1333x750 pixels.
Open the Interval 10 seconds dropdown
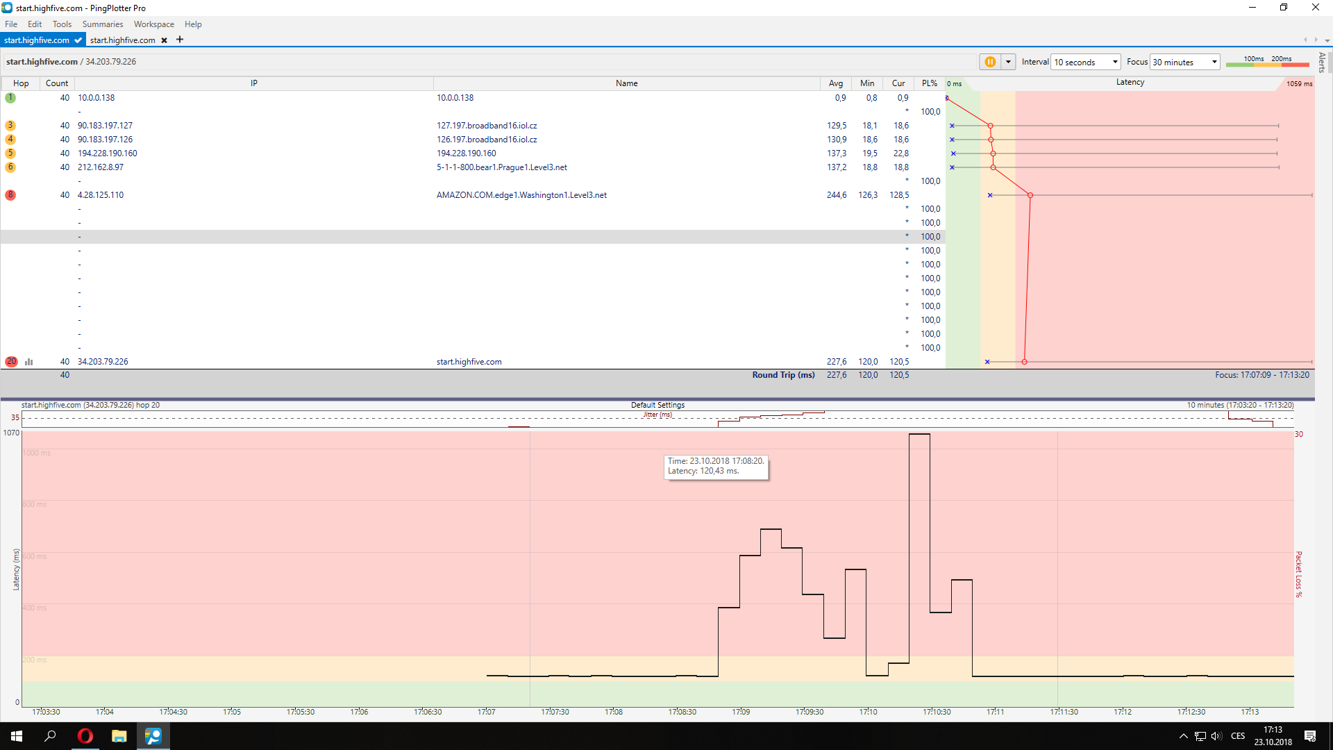(x=1086, y=62)
